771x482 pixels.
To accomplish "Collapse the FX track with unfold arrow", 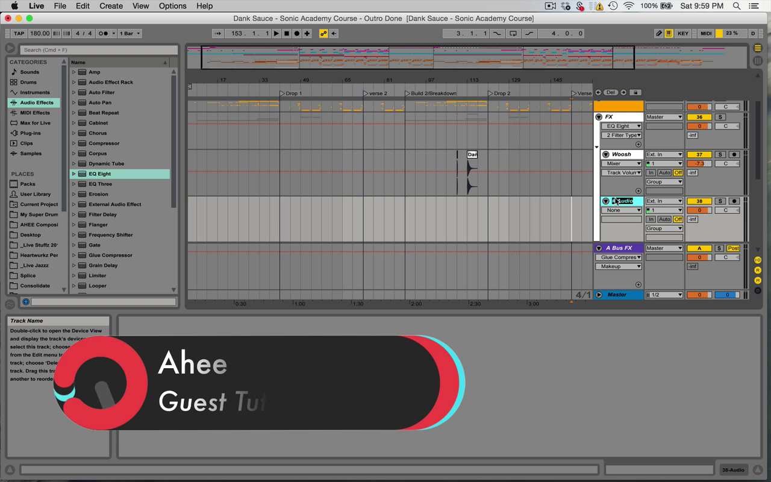I will point(599,117).
